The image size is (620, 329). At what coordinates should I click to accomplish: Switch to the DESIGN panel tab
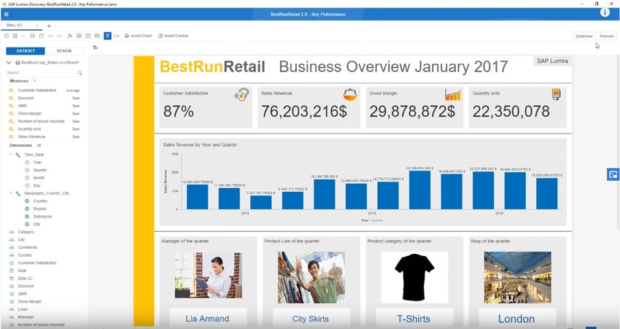(x=64, y=51)
